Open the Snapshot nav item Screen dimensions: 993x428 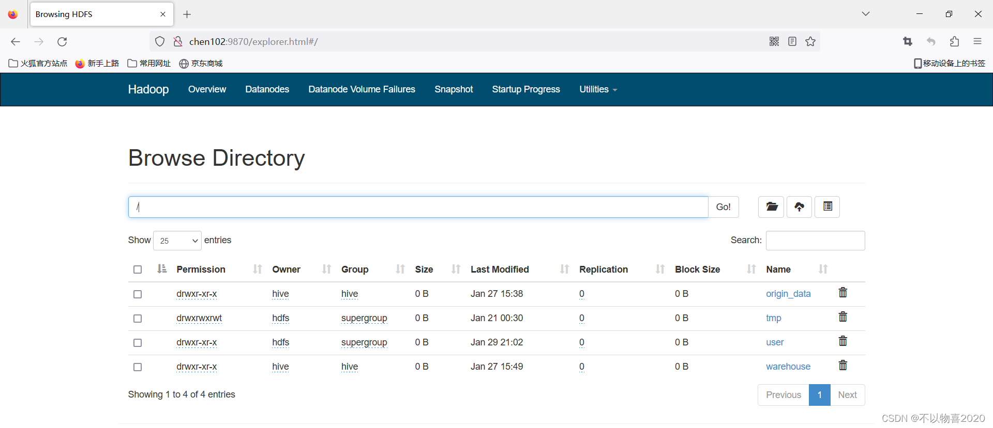pyautogui.click(x=454, y=89)
